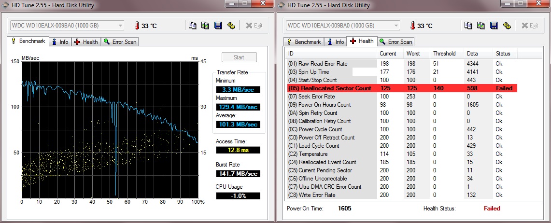
Task: Select Temperature attribute row
Action: (x=402, y=154)
